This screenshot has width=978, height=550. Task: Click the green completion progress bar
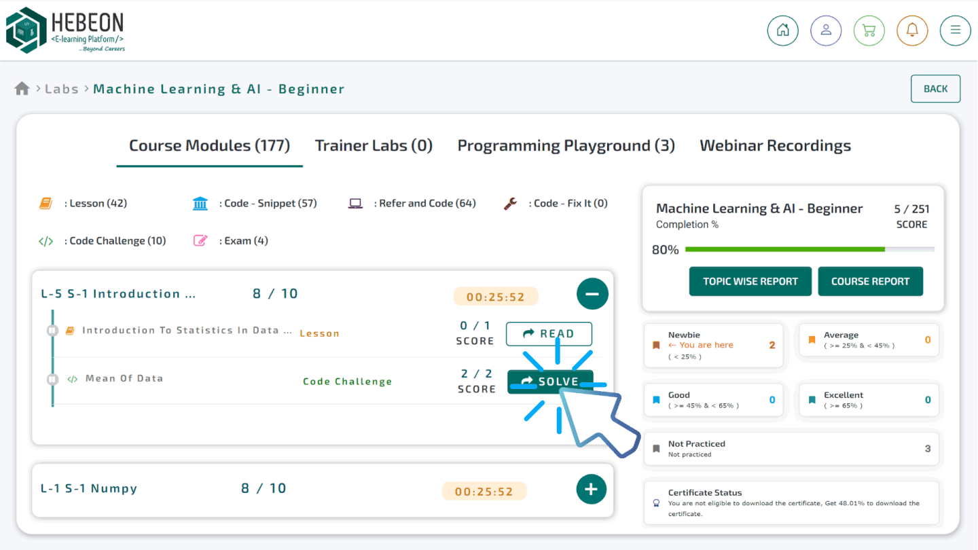[x=784, y=249]
